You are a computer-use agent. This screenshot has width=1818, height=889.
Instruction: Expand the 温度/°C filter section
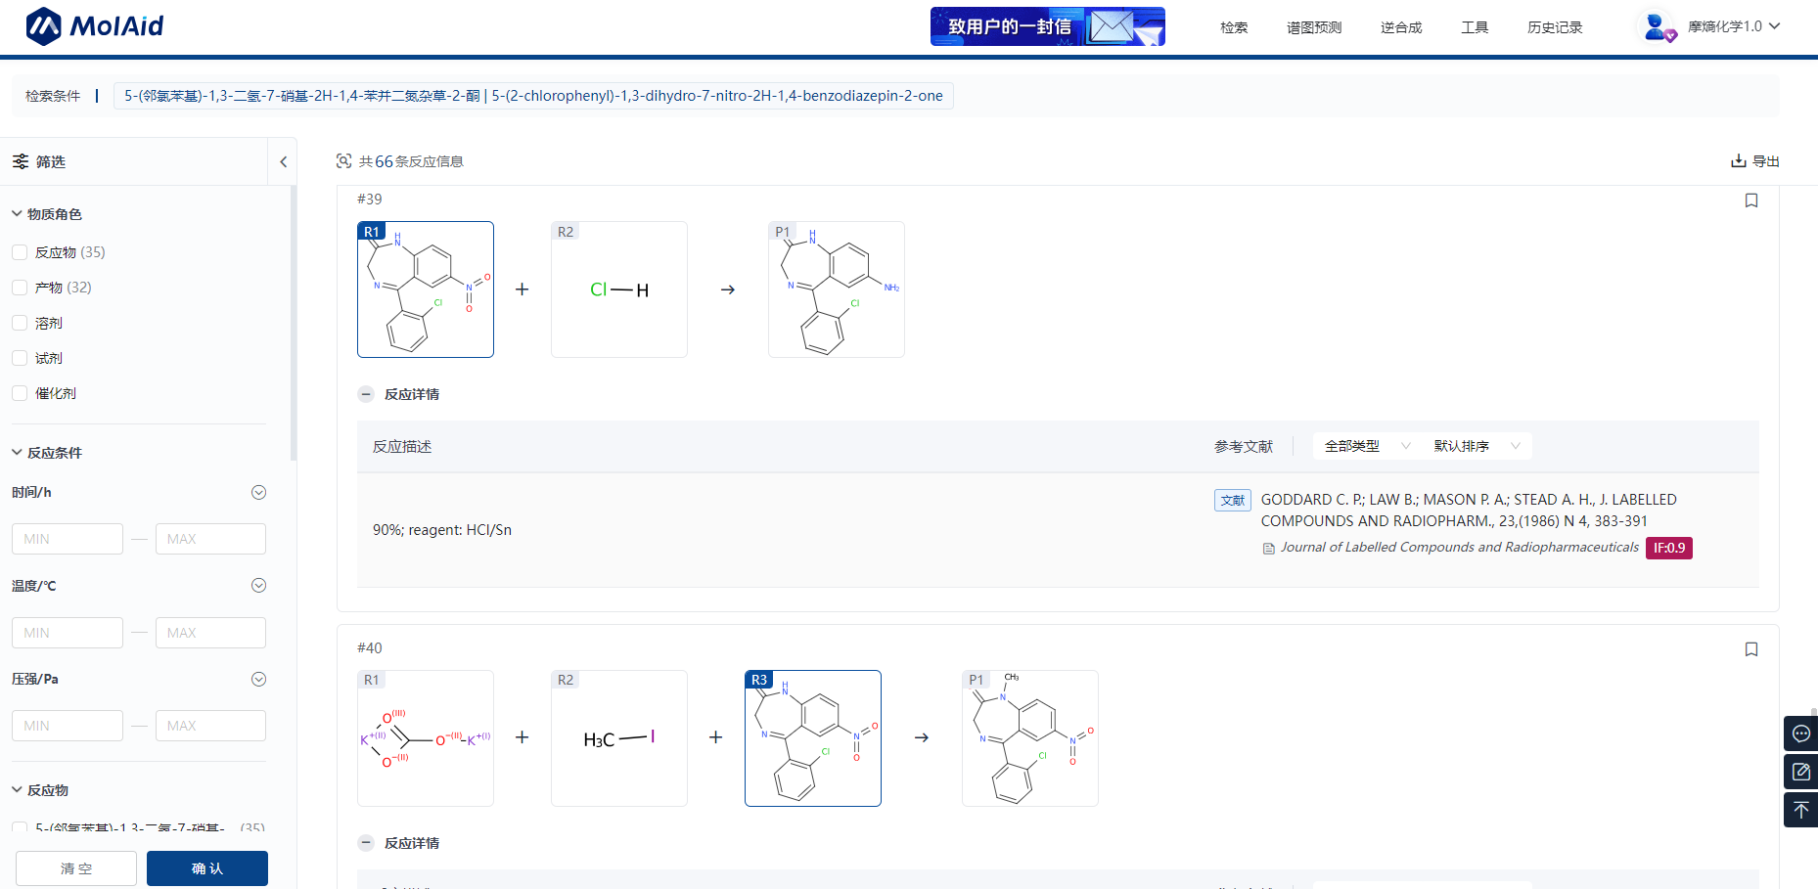pos(258,586)
